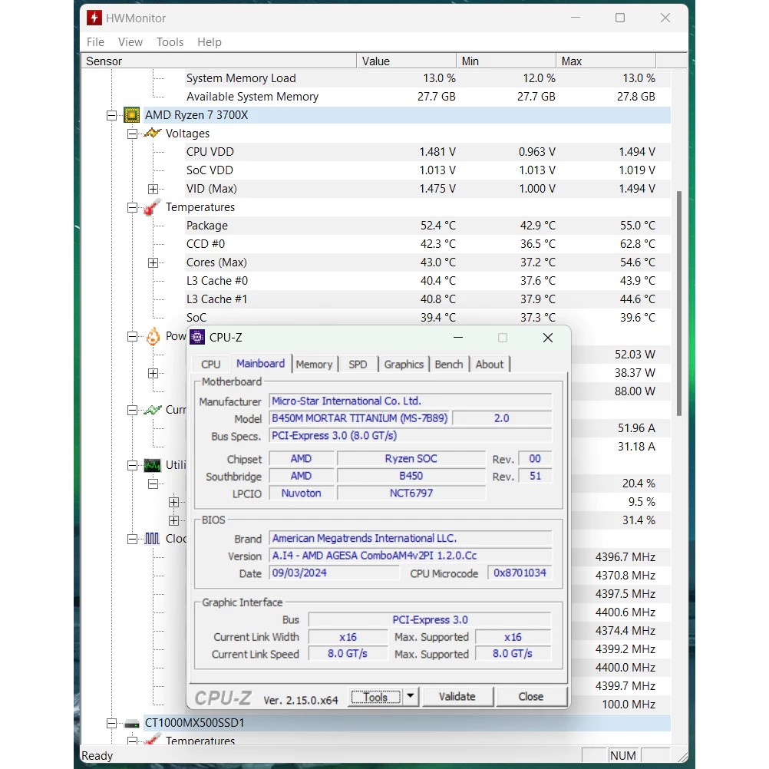Expand the Cores (Max) temperature row
Image resolution: width=769 pixels, height=769 pixels.
153,262
